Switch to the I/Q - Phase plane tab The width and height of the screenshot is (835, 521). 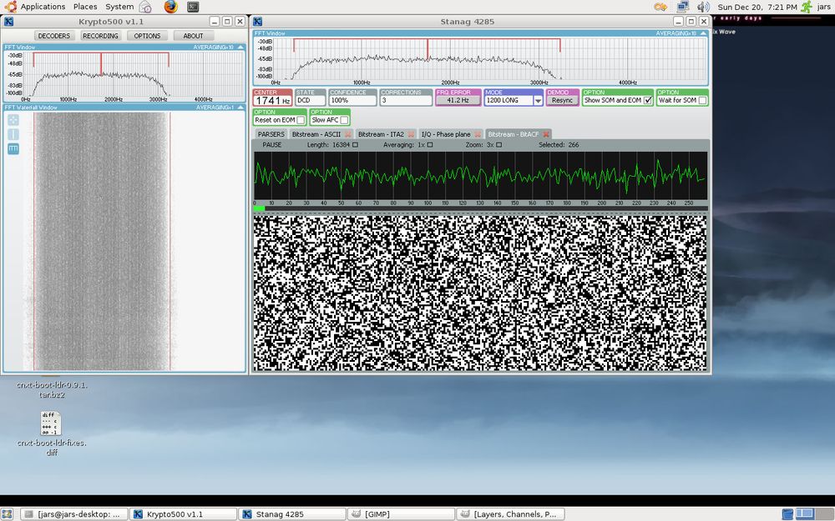point(445,133)
